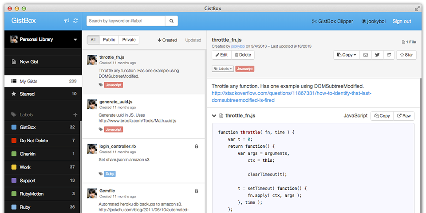This screenshot has height=213, width=426.
Task: Click the GistBox logo
Action: click(24, 21)
